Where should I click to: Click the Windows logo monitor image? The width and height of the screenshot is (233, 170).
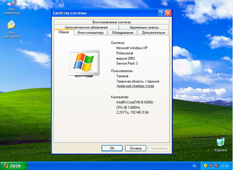[x=84, y=64]
